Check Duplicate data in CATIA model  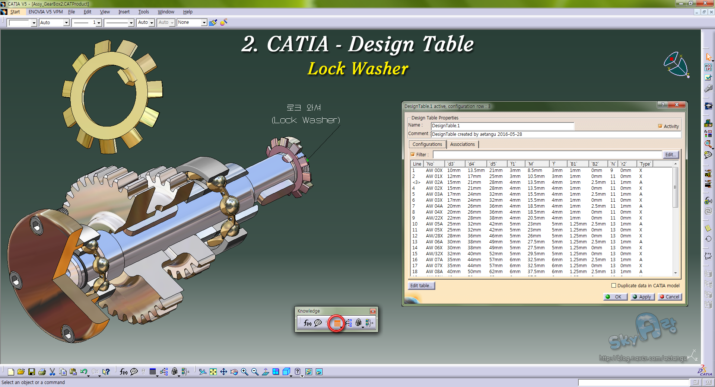pos(613,285)
